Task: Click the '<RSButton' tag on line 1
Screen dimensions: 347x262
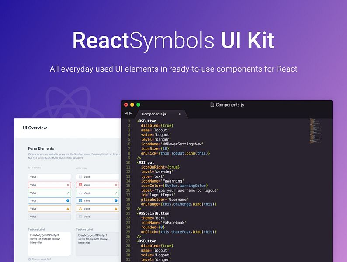Action: pos(146,121)
